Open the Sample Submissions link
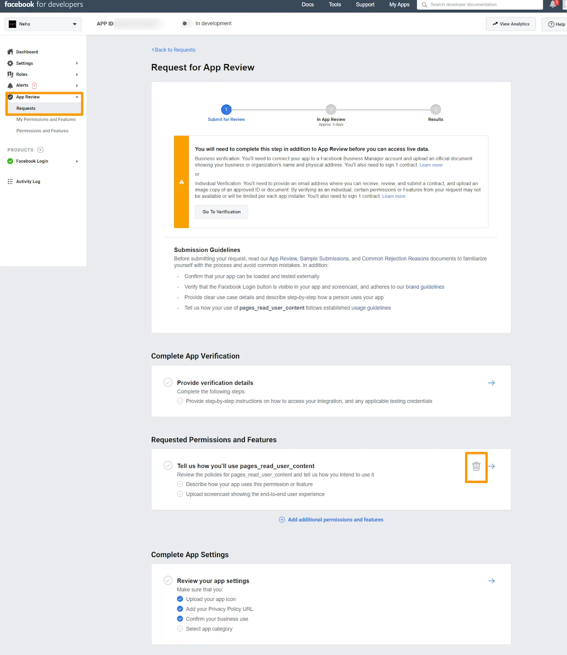The height and width of the screenshot is (655, 567). pyautogui.click(x=324, y=259)
